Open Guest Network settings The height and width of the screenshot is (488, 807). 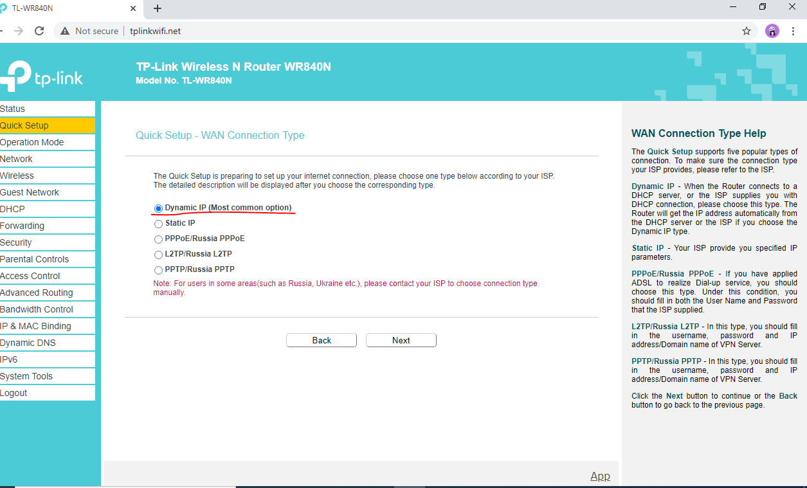(x=48, y=192)
